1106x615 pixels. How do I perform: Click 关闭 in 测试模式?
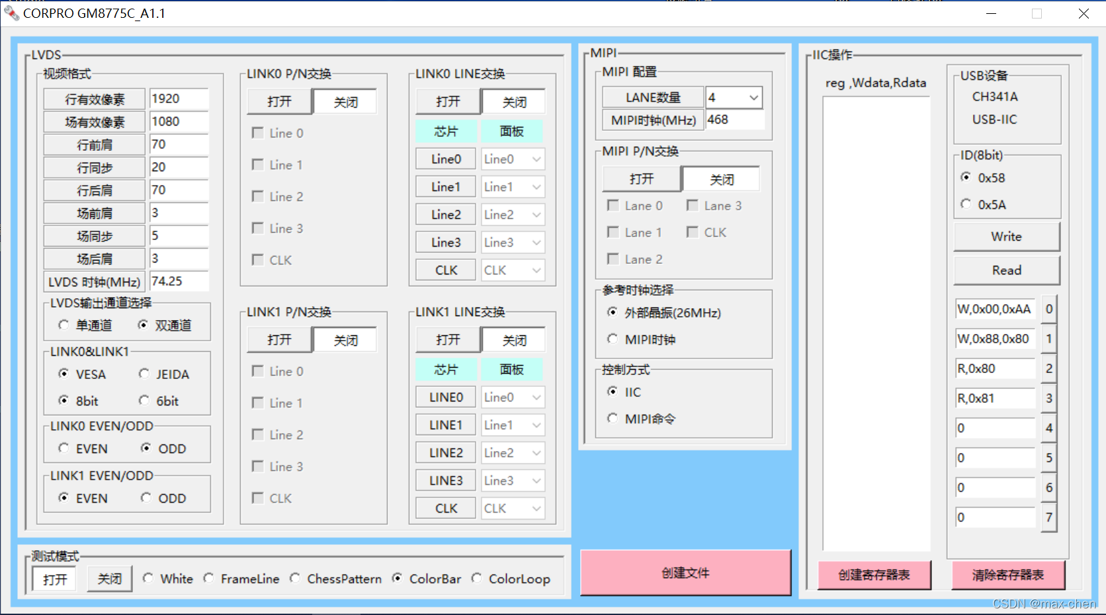point(110,579)
